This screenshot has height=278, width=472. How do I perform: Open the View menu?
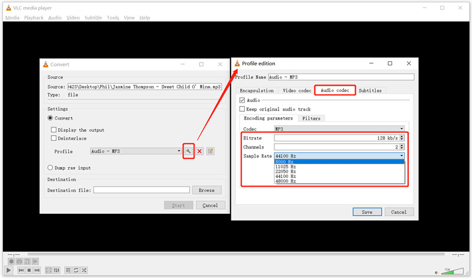(x=129, y=18)
